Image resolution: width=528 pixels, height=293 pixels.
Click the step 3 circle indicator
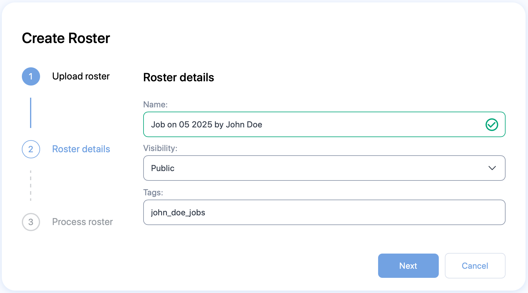pos(31,222)
